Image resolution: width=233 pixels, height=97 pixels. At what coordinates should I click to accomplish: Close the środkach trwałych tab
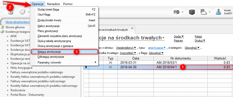tap(132, 28)
